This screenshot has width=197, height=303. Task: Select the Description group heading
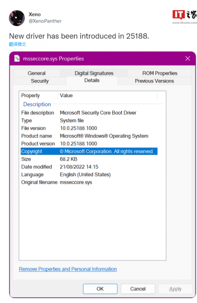37,104
